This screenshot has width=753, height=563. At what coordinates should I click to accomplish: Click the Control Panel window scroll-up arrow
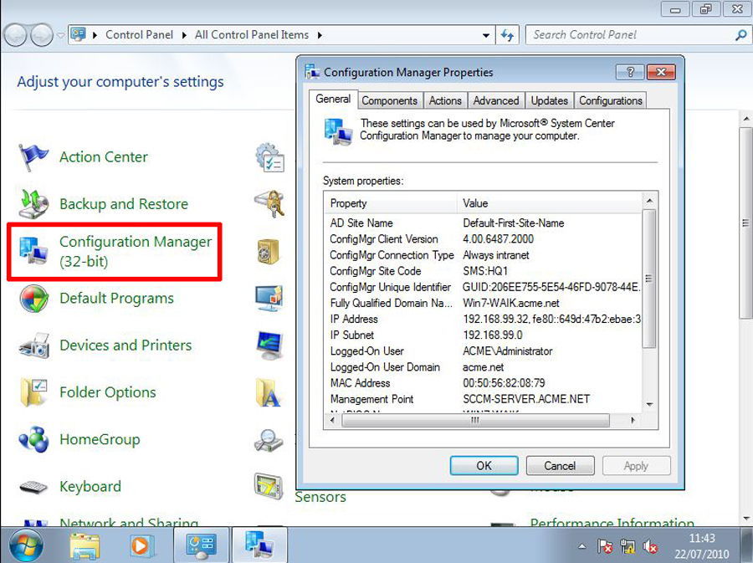(x=745, y=118)
